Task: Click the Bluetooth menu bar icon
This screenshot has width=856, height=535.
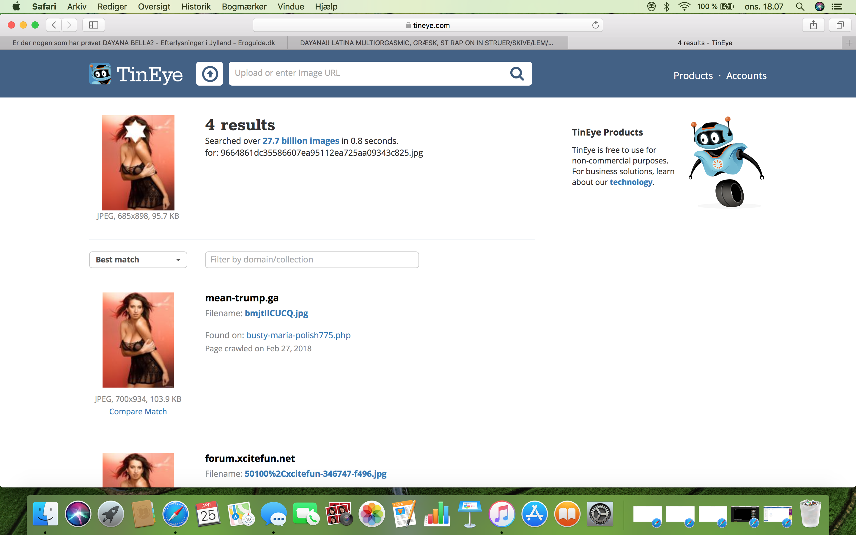Action: [x=667, y=6]
